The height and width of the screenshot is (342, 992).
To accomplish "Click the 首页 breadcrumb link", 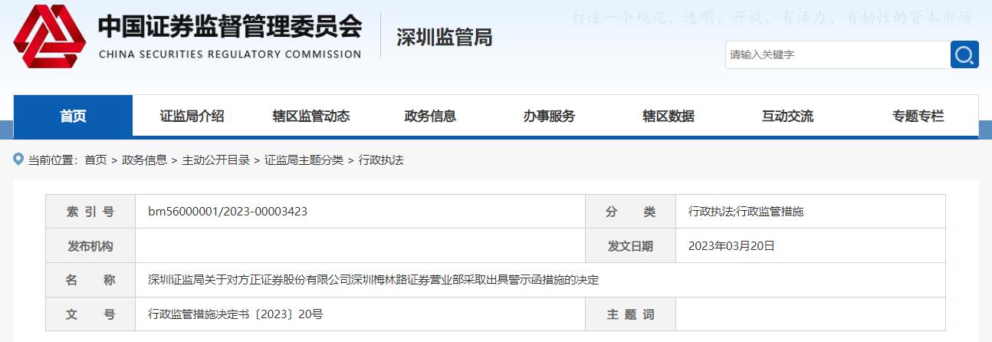I will click(96, 160).
